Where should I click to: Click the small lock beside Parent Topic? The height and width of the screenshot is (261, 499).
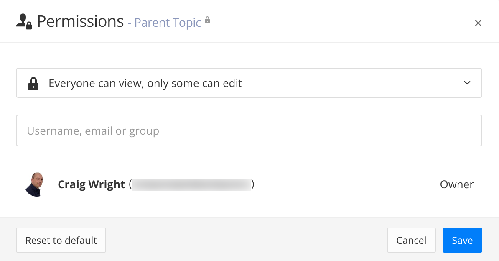208,20
